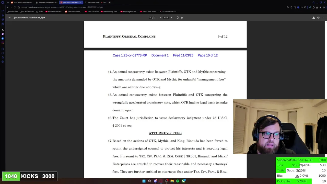Click the 'Page 10 of 12' header text
This screenshot has height=184, width=327.
point(208,55)
